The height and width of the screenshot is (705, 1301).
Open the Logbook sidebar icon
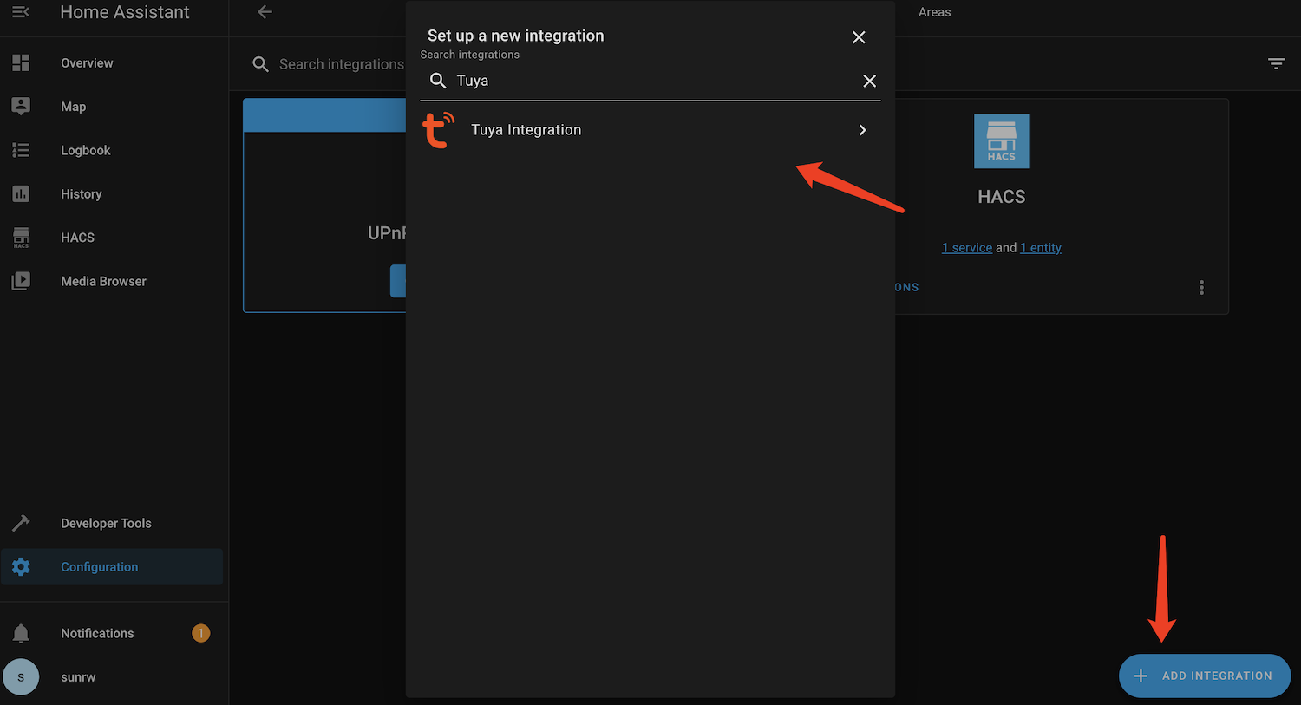pos(21,150)
